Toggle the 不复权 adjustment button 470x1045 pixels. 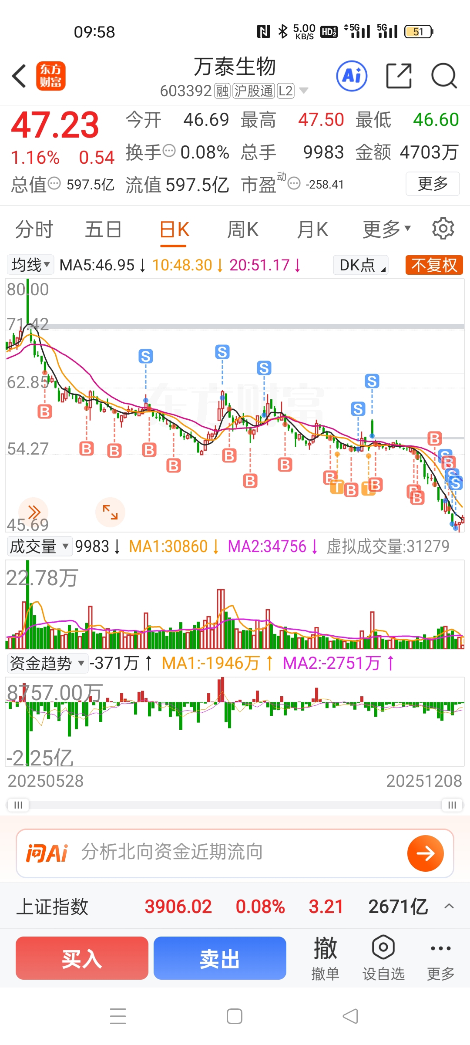pyautogui.click(x=434, y=265)
